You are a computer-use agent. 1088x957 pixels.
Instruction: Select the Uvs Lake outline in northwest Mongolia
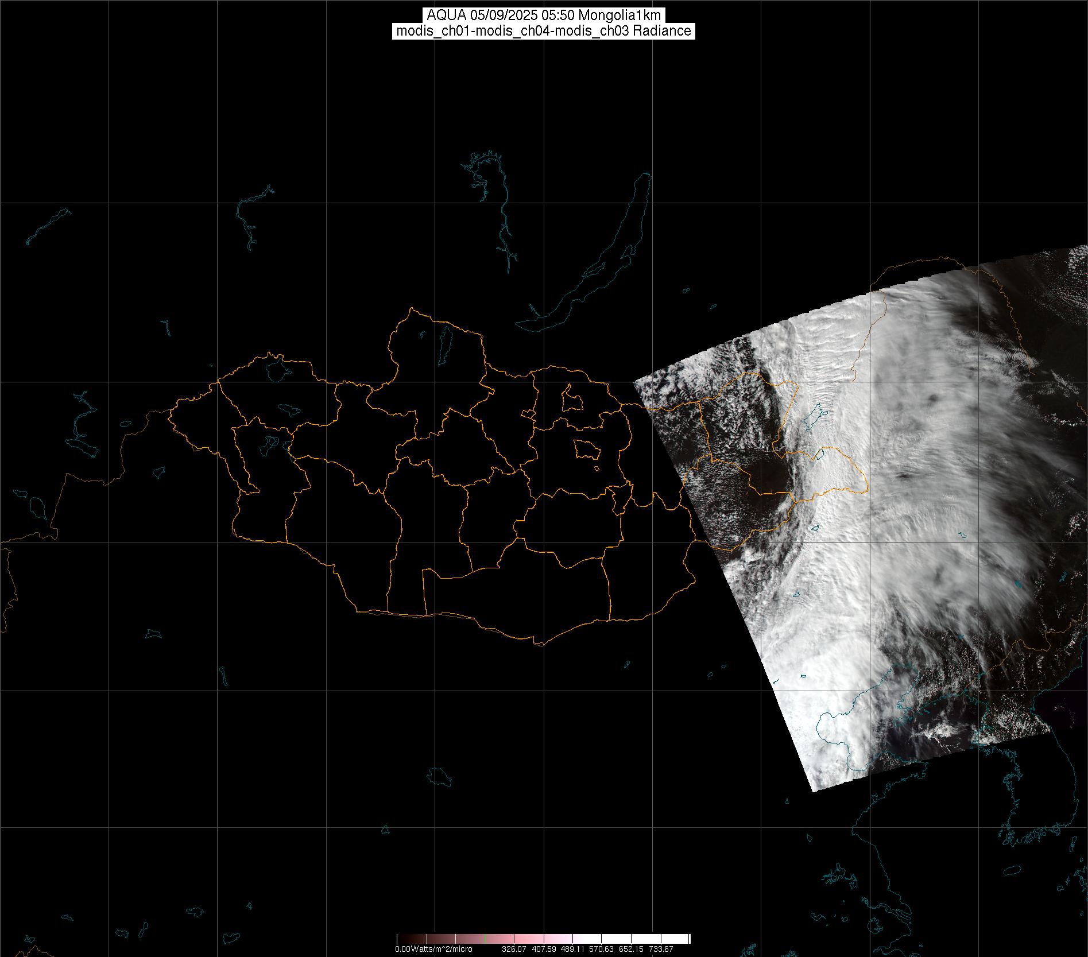pos(277,369)
